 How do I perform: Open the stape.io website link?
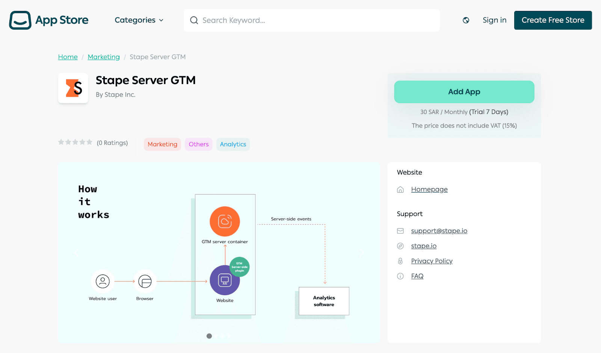point(424,246)
